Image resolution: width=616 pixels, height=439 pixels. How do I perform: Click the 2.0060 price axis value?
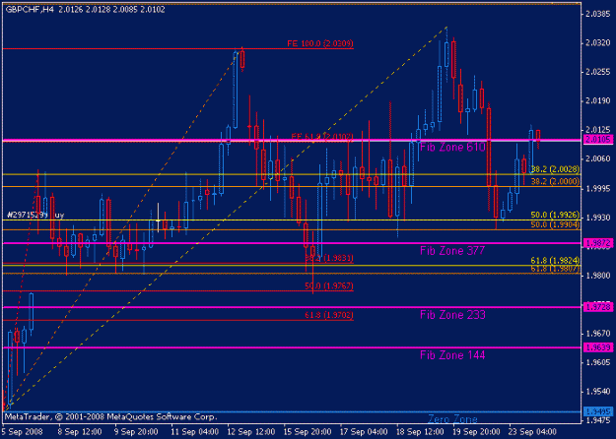598,158
